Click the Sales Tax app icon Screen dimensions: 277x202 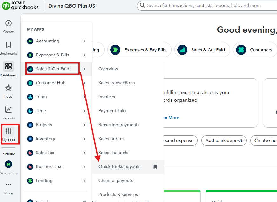[x=30, y=153]
